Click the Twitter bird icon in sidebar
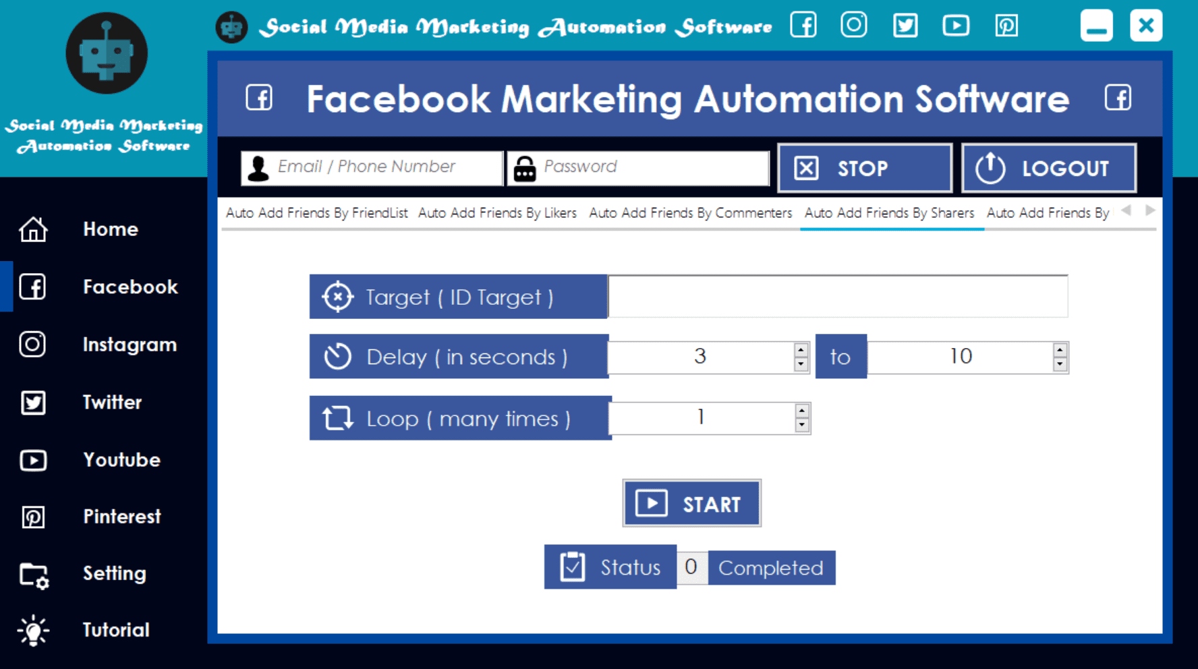 click(32, 403)
